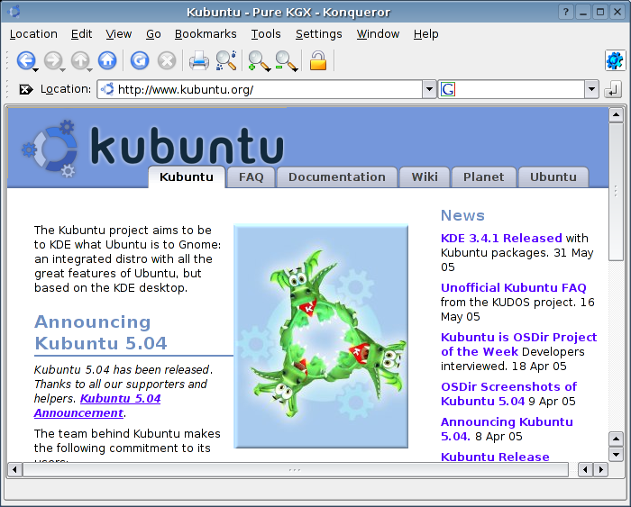The width and height of the screenshot is (631, 507).
Task: Click the Stop loading icon
Action: tap(167, 60)
